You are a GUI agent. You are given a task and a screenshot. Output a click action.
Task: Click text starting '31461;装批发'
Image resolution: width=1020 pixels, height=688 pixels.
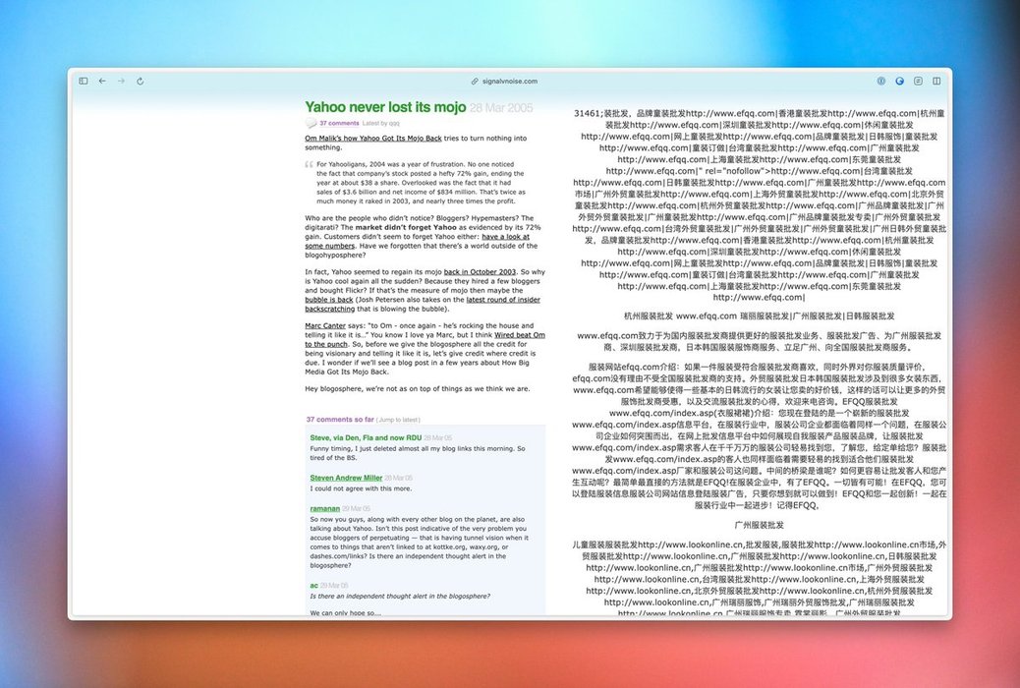[x=760, y=205]
